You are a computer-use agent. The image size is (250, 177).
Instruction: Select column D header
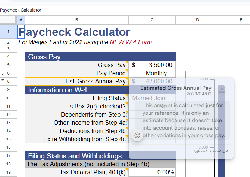[x=197, y=20]
